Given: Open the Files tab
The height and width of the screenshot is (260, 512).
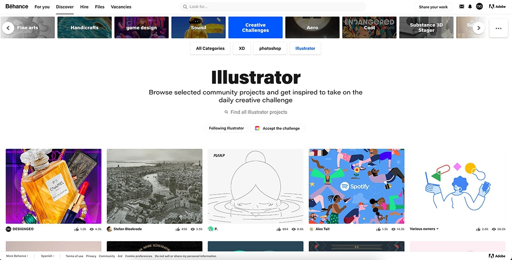Looking at the screenshot, I should coord(99,7).
